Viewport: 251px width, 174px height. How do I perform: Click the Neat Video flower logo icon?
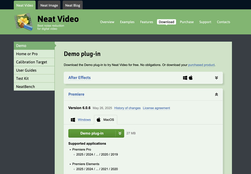(x=24, y=22)
